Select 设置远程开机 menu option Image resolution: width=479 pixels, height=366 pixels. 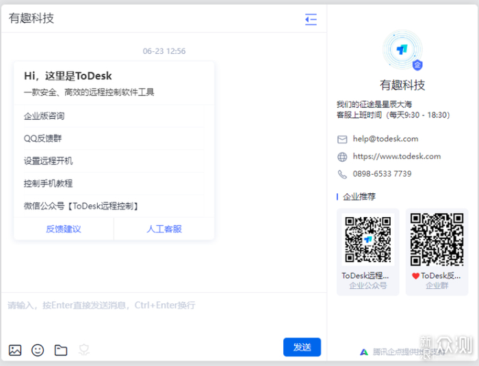tap(114, 161)
